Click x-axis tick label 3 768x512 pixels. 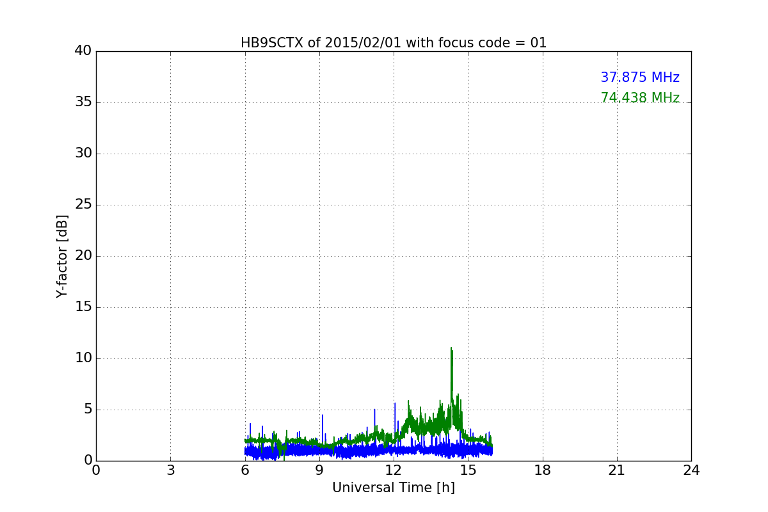(170, 470)
